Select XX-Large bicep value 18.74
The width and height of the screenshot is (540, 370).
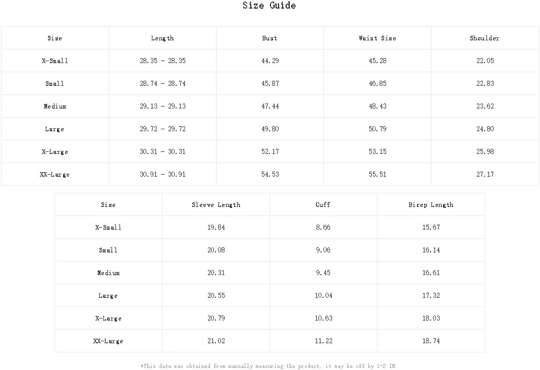click(431, 341)
